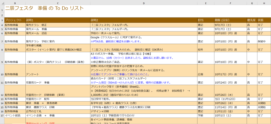Screen dimensions: 271x124
Task: Select priority '中' in the アンケート row
Action: [252, 70]
